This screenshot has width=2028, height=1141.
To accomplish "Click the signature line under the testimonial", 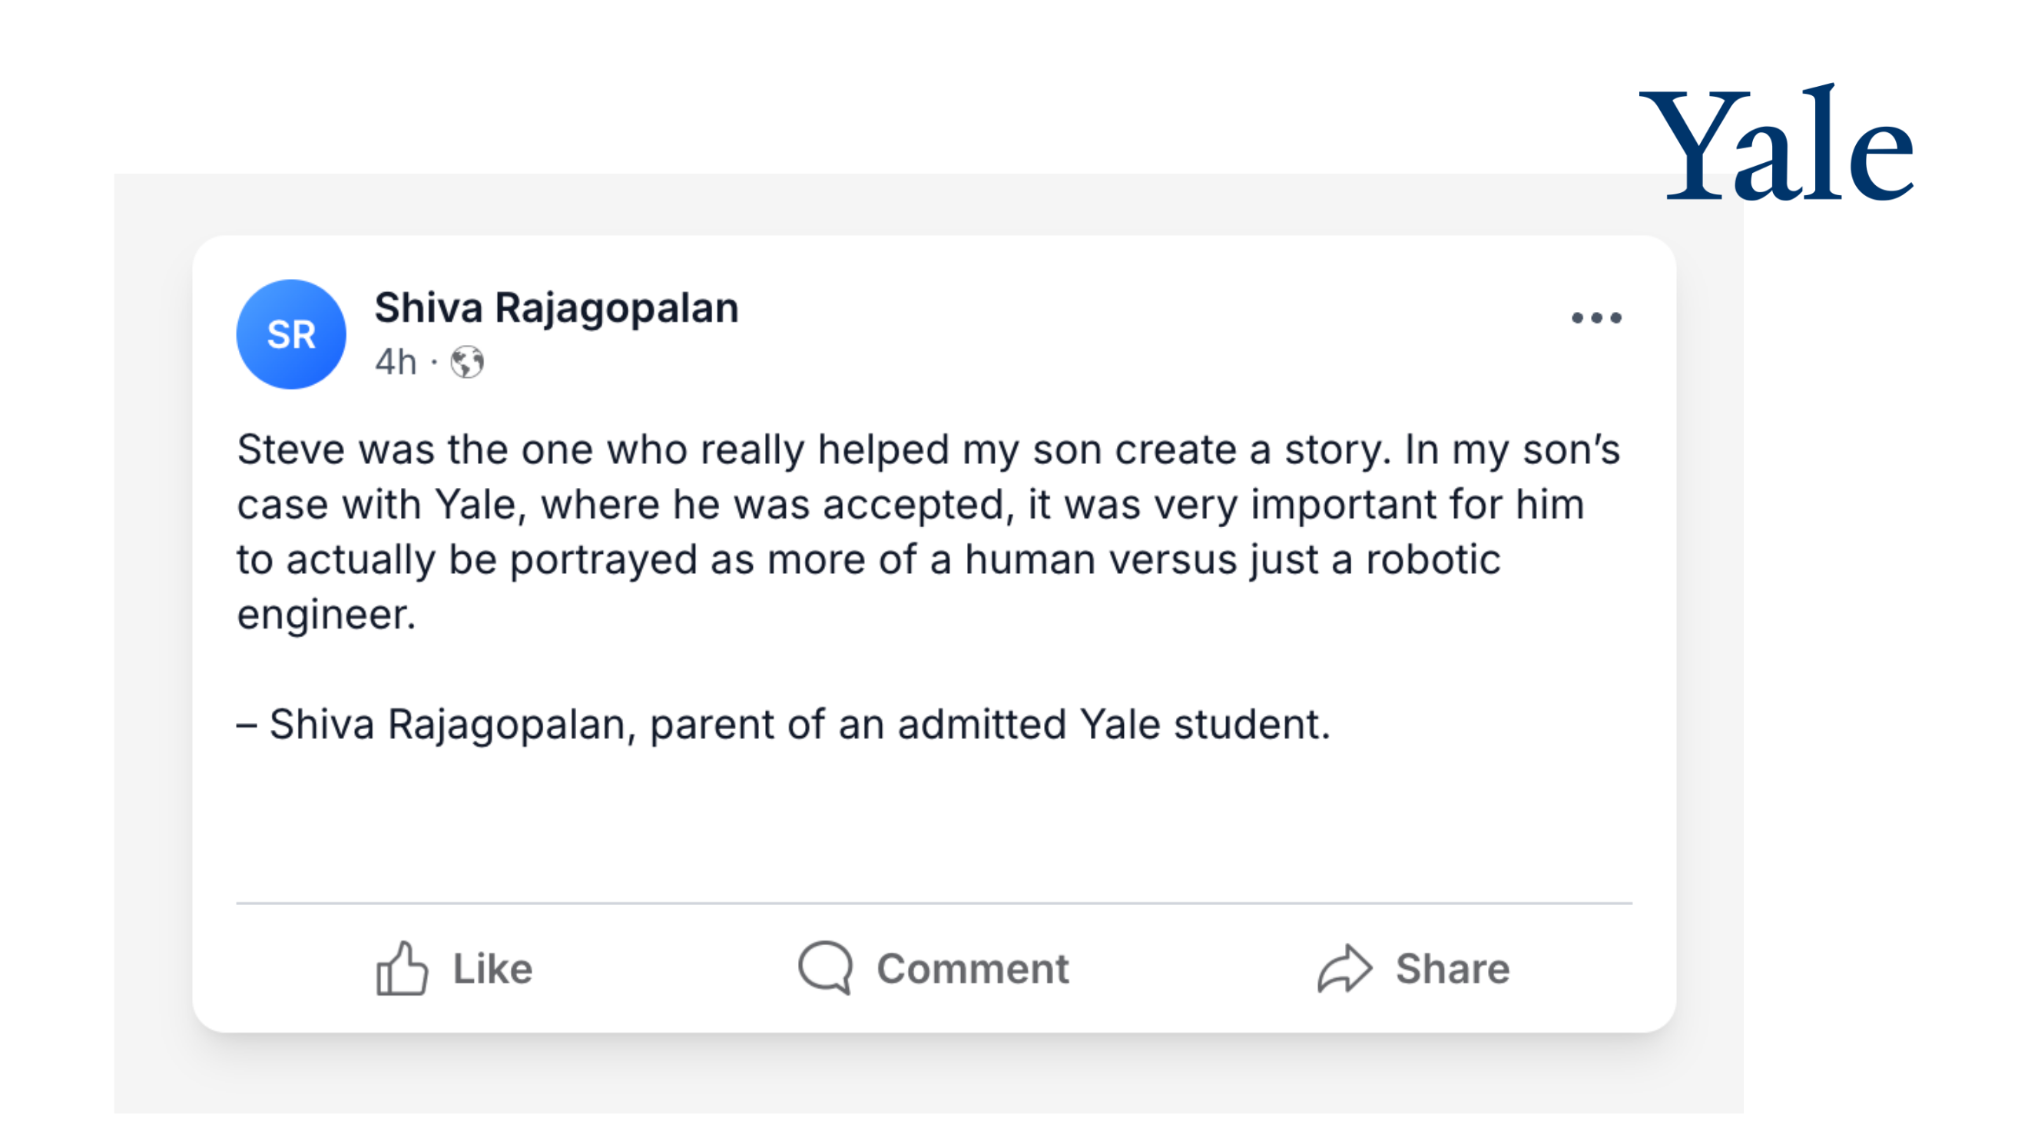I will click(x=784, y=725).
